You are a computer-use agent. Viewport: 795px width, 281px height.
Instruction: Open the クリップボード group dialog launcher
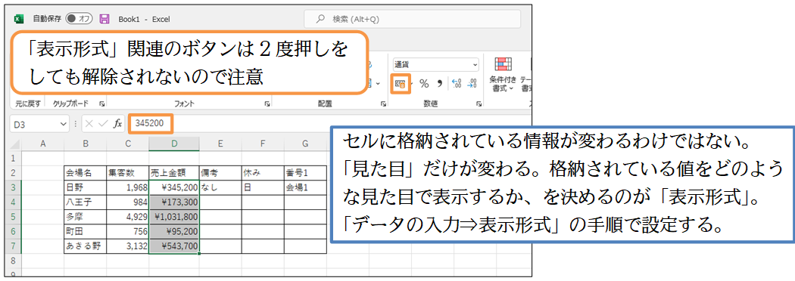(102, 103)
